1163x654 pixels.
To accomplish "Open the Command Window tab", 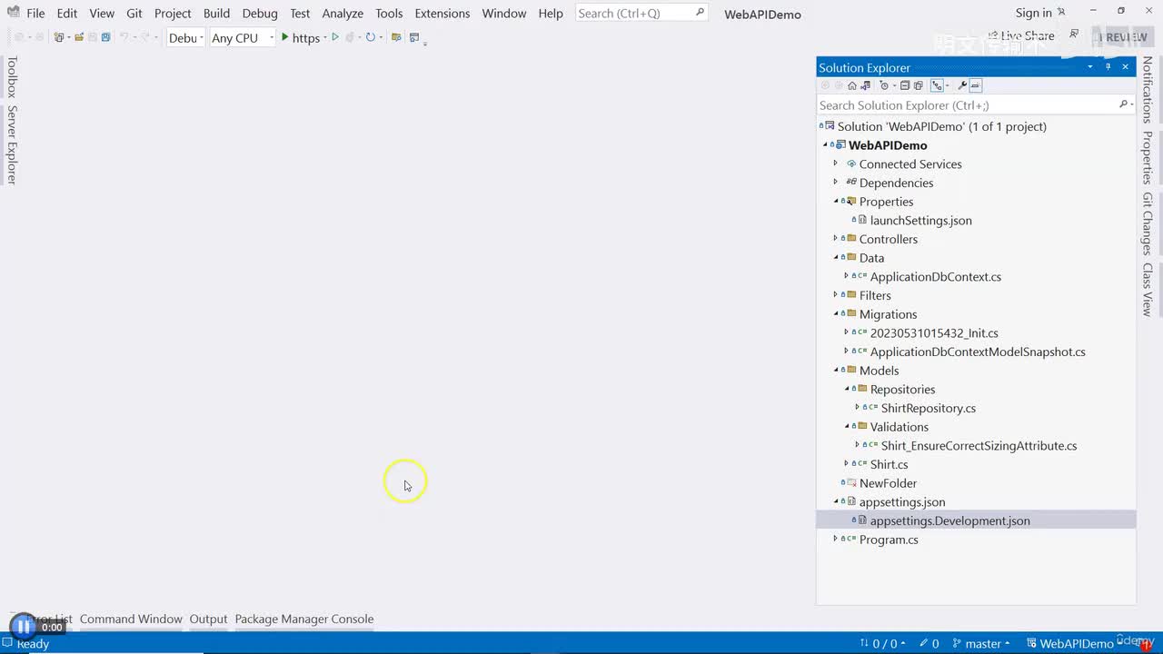I will click(x=131, y=619).
